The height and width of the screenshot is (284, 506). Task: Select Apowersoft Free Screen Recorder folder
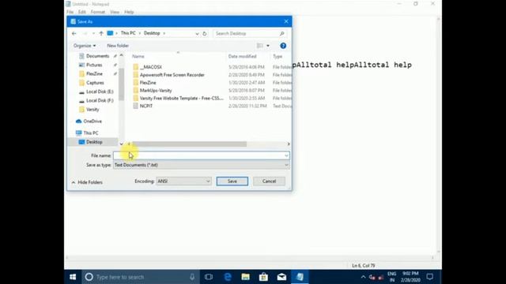coord(172,75)
